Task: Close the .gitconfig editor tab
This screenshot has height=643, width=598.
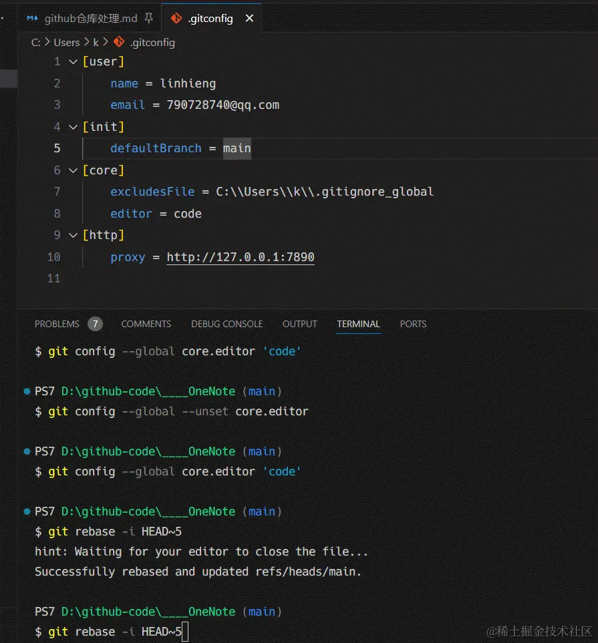Action: [x=249, y=18]
